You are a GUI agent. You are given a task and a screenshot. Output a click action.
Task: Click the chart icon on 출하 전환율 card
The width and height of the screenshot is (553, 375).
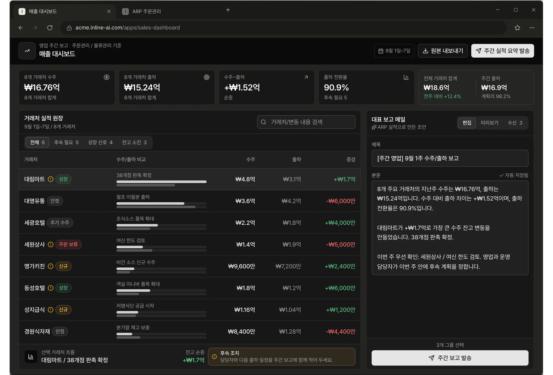[406, 77]
